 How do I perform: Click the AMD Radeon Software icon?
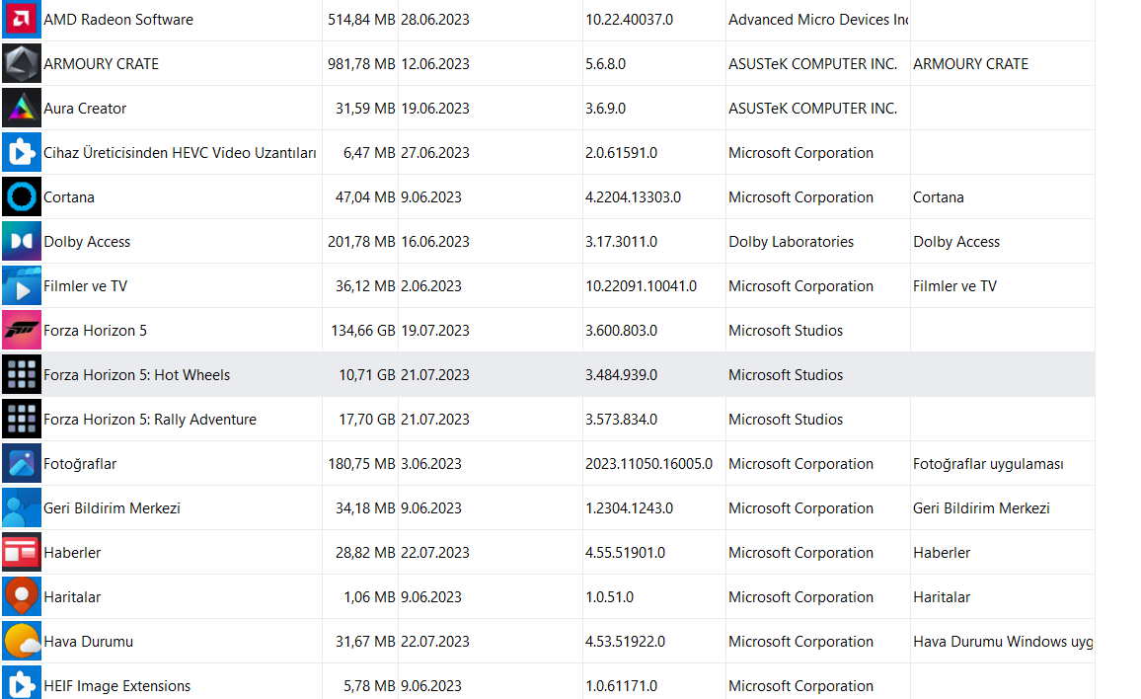click(21, 20)
